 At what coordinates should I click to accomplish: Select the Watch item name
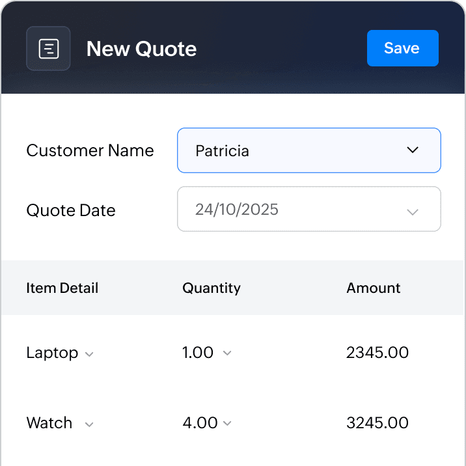(x=49, y=423)
